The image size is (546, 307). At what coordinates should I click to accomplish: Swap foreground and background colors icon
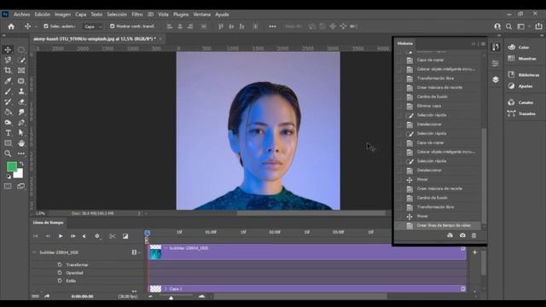pos(21,164)
